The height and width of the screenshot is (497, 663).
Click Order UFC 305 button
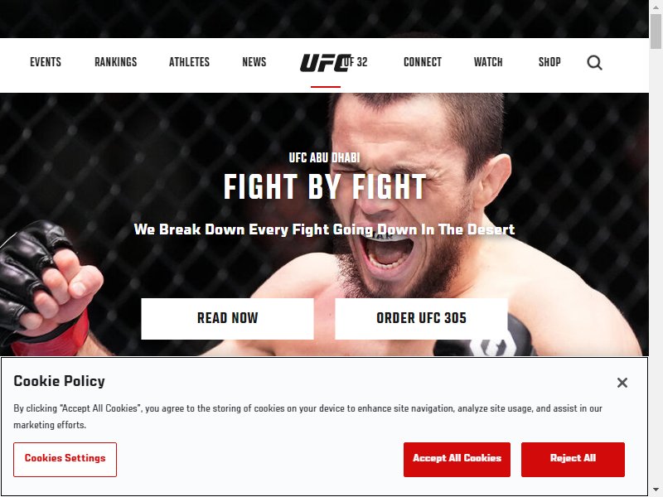tap(421, 319)
